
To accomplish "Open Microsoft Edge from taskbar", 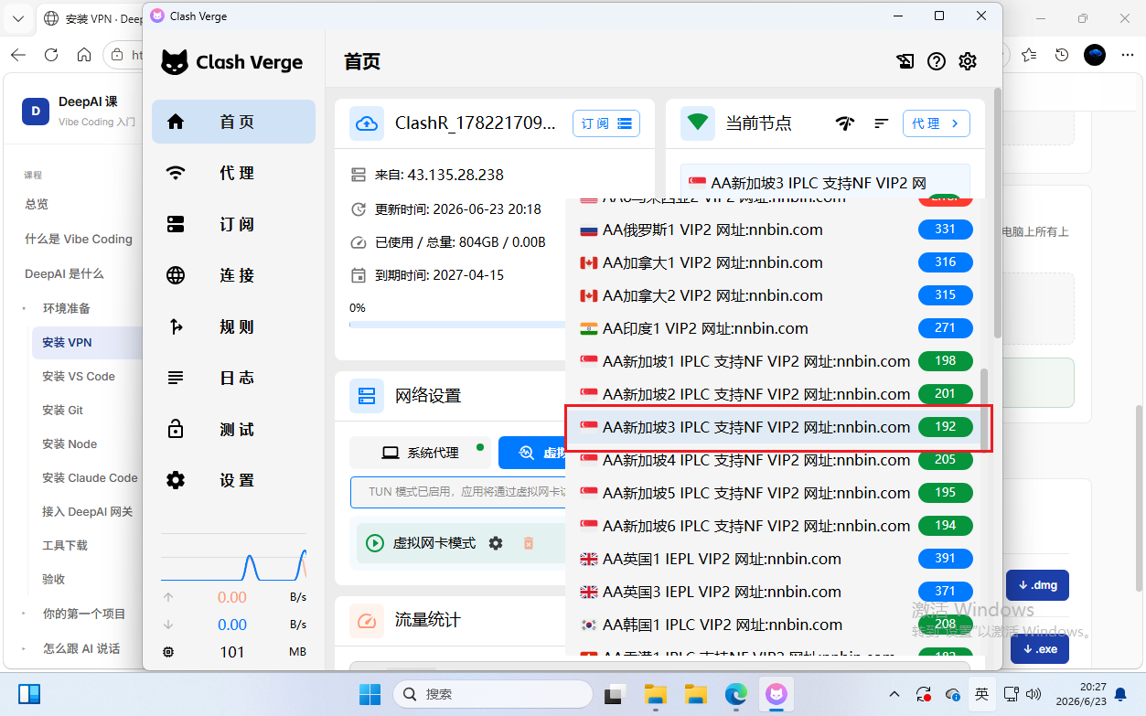I will (x=736, y=694).
